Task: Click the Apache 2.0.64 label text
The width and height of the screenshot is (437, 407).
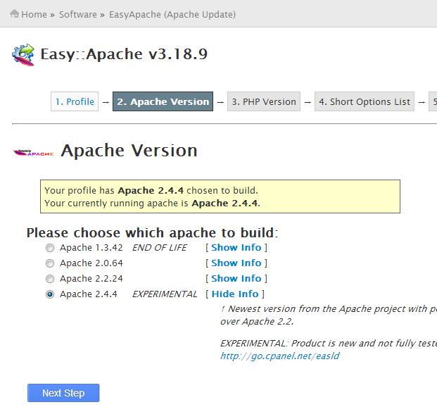Action: [91, 263]
